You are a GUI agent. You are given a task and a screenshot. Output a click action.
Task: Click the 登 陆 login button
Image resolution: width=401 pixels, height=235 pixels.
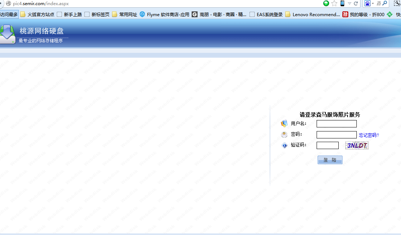330,160
